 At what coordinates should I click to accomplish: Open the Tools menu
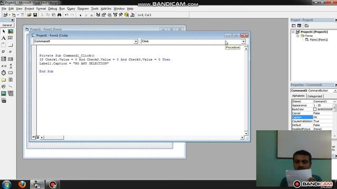pos(95,8)
